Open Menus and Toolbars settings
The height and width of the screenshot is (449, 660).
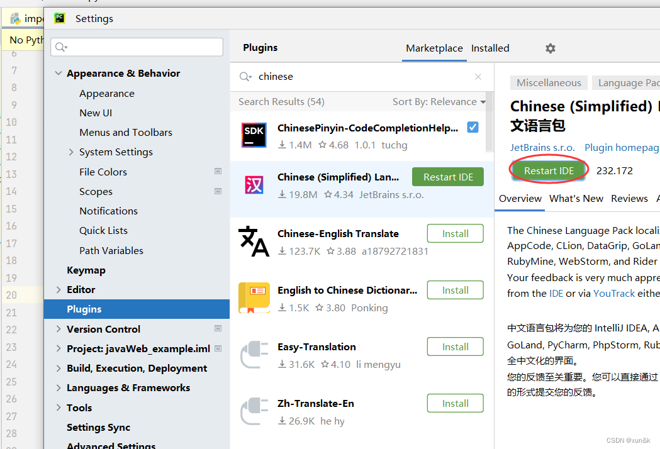[x=126, y=133]
